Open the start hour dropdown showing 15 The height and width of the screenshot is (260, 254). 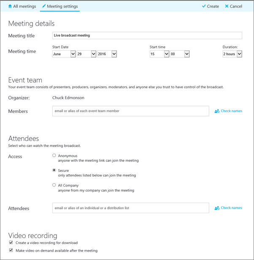[159, 54]
